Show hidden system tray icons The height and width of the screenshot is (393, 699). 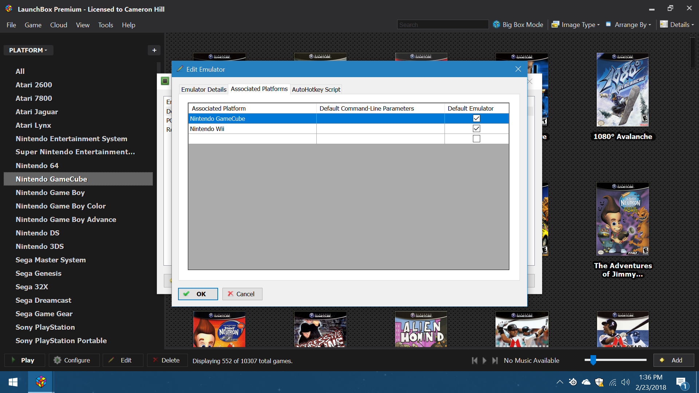pos(560,382)
